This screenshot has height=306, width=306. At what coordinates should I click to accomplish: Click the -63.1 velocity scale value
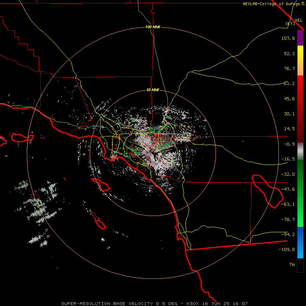click(288, 204)
